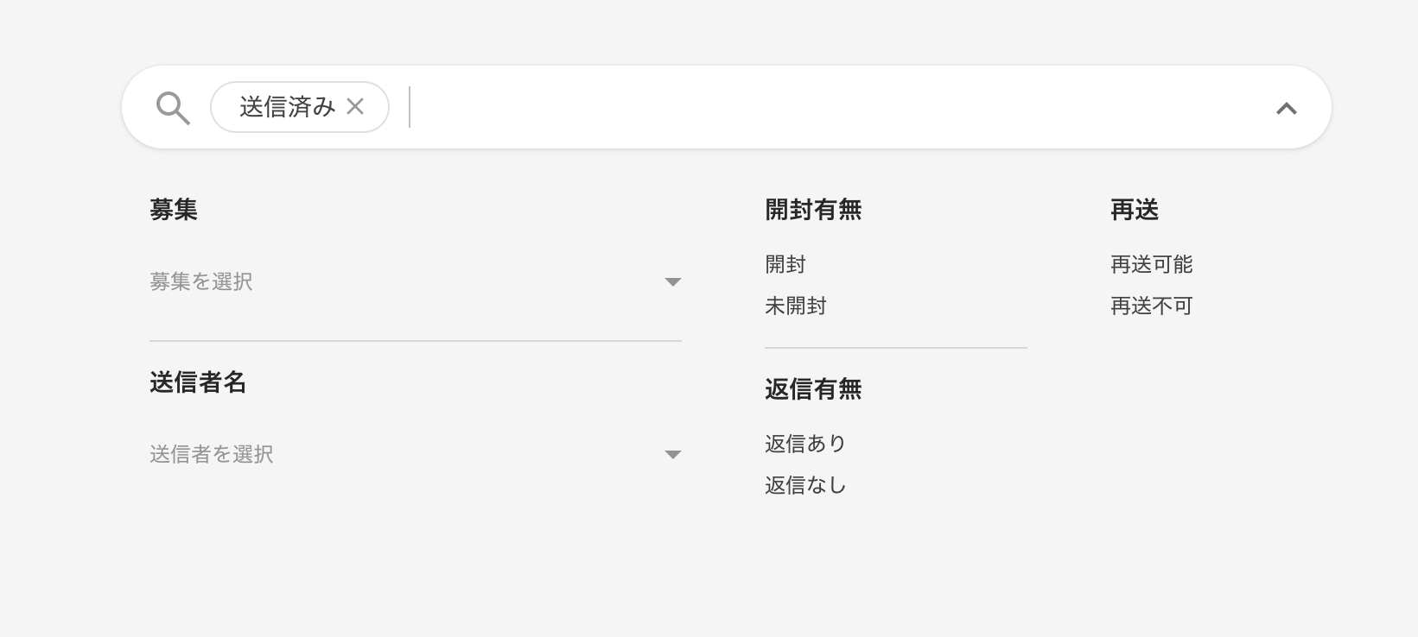Select the 未開封 filter option
This screenshot has height=637, width=1418.
coord(796,306)
